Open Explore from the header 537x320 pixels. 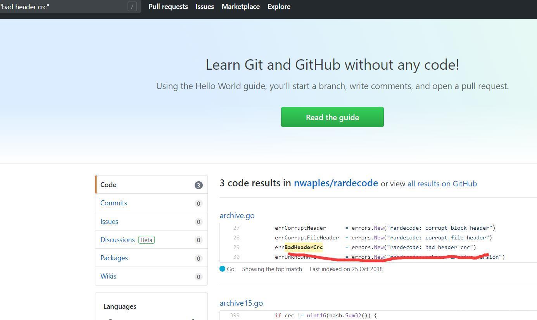279,7
